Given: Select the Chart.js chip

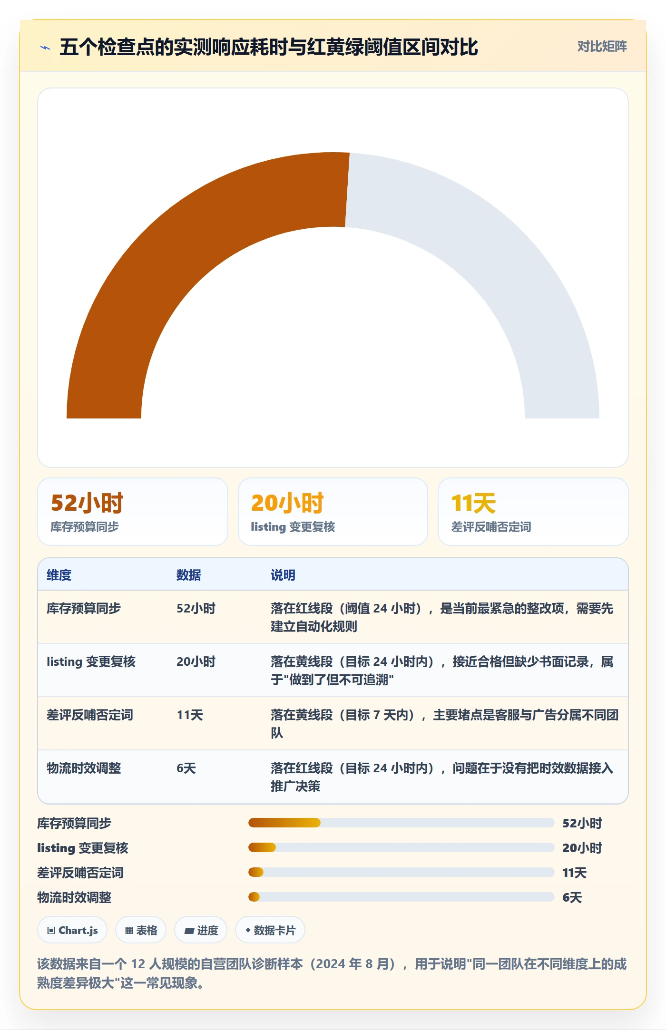Looking at the screenshot, I should (x=72, y=930).
